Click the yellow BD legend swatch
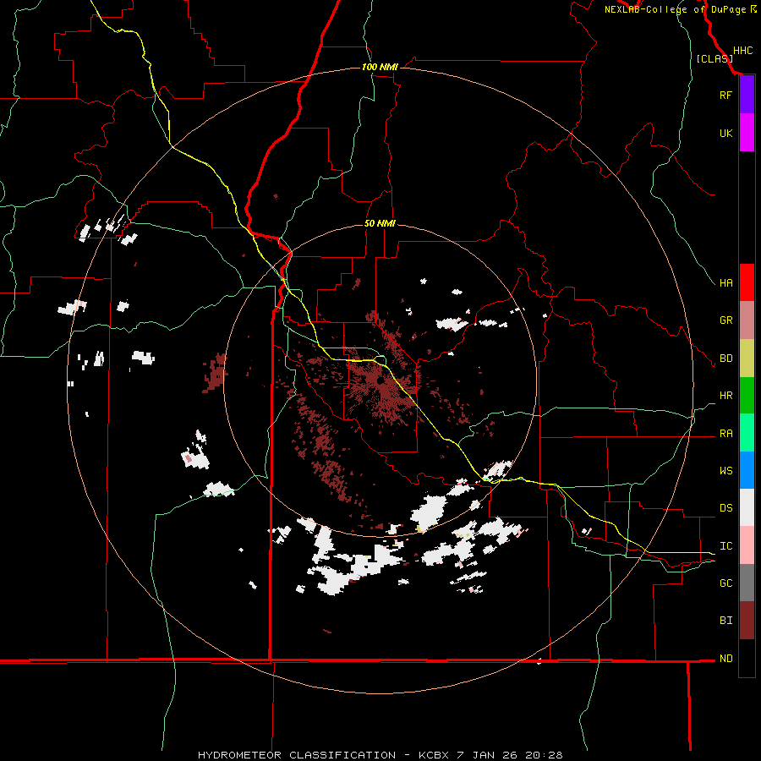The height and width of the screenshot is (761, 761). (747, 359)
